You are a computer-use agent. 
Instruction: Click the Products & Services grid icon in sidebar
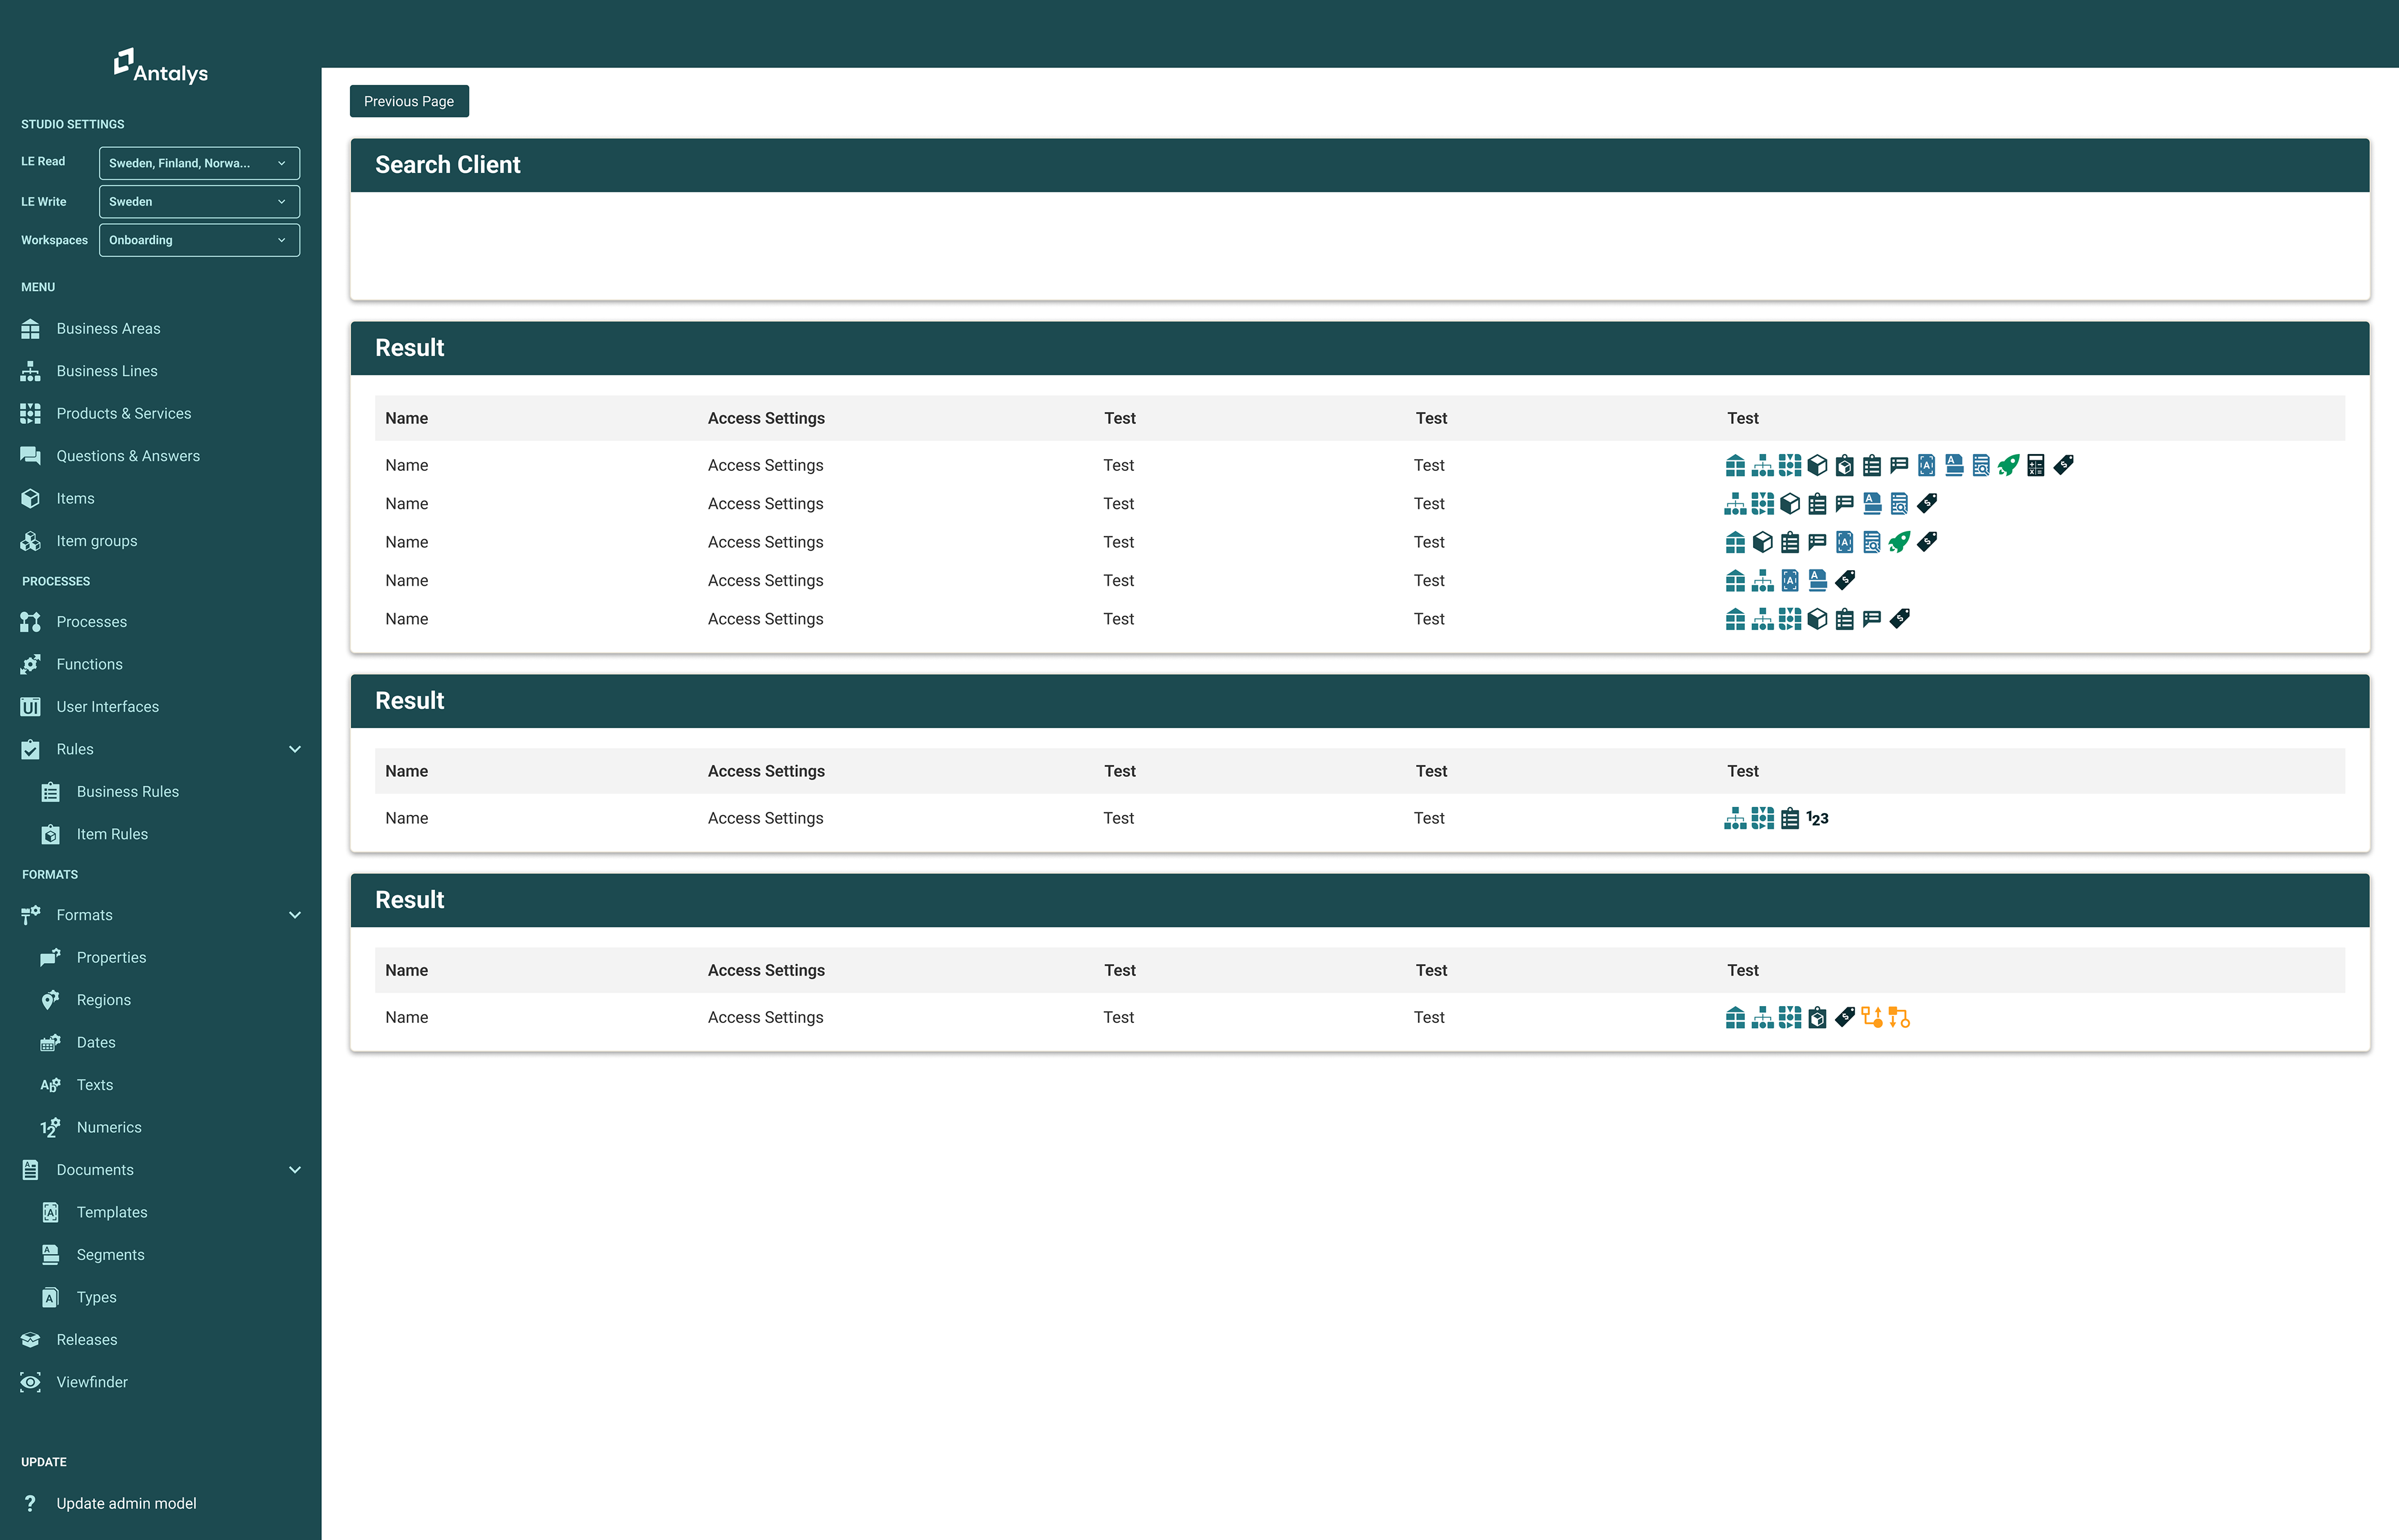[x=30, y=413]
